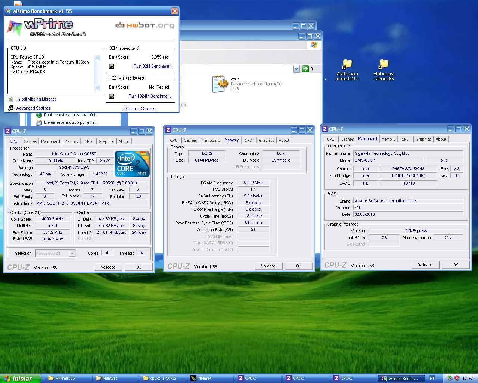Switch to the MemSet folder taskbar item

click(x=116, y=378)
